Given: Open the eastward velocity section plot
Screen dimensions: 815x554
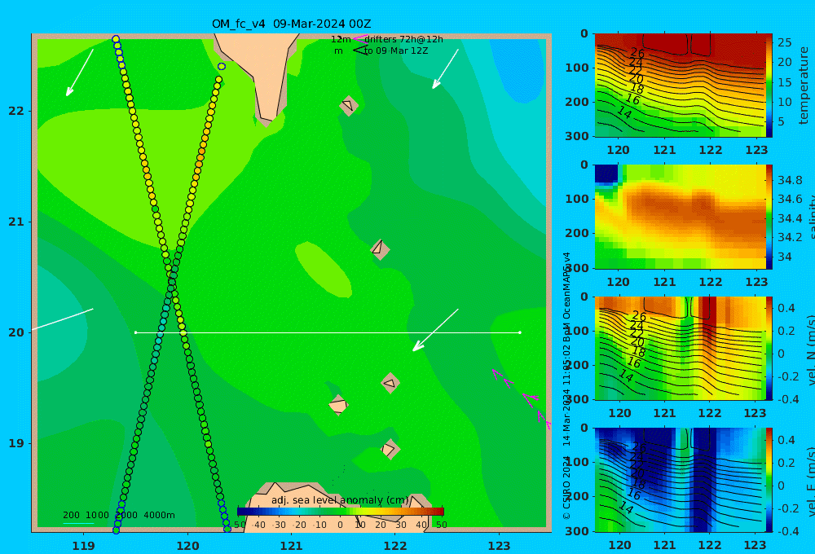Looking at the screenshot, I should [680, 480].
